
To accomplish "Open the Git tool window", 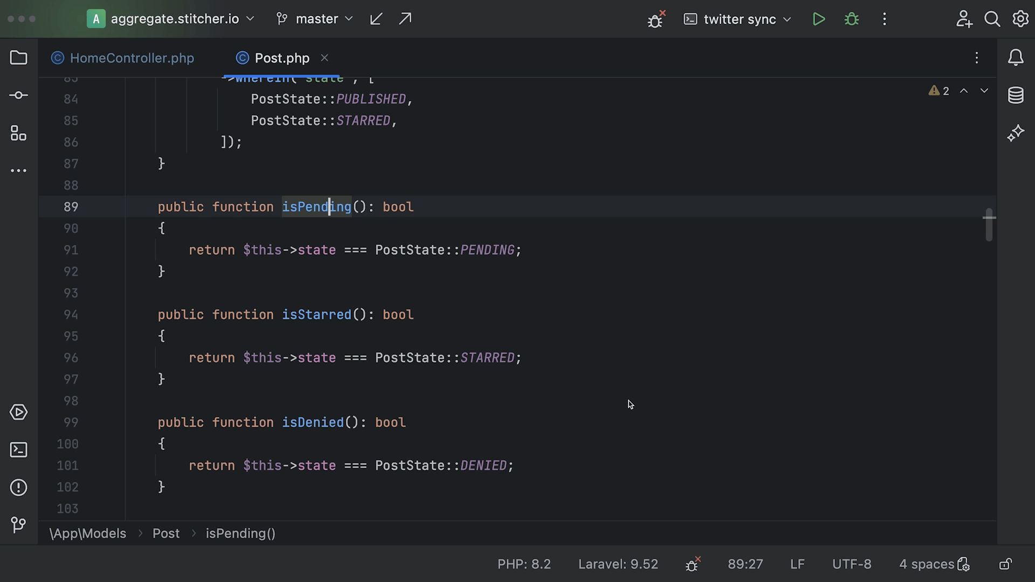I will click(18, 524).
